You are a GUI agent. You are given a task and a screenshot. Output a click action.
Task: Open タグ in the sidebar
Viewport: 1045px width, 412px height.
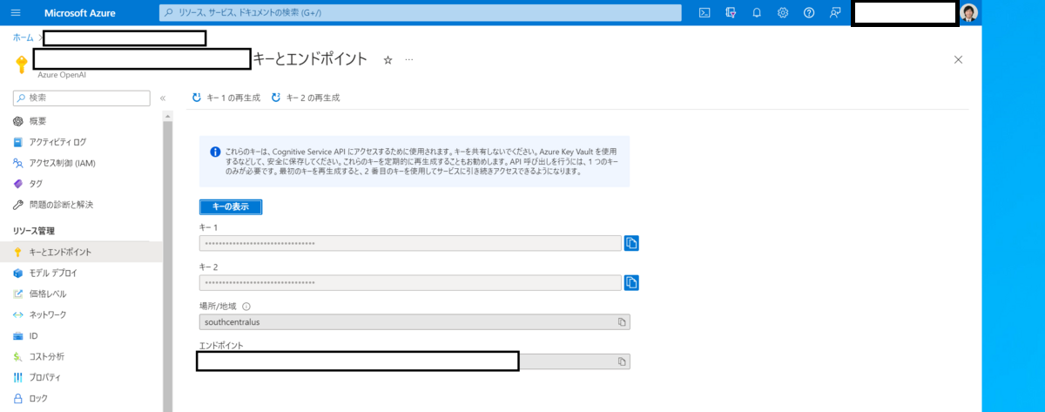coord(81,184)
